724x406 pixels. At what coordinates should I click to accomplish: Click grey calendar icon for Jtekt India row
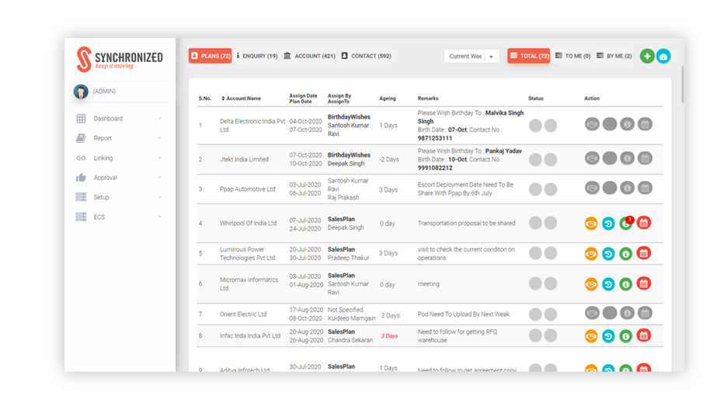tap(645, 158)
